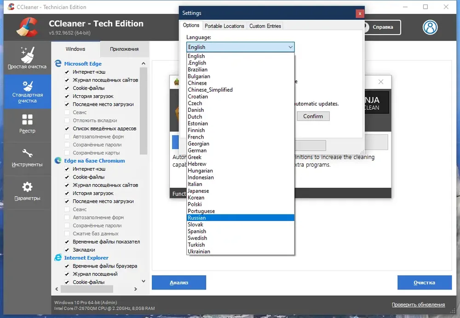Click the Internet Explorer section icon
Screen dimensions: 460x318
[58, 258]
